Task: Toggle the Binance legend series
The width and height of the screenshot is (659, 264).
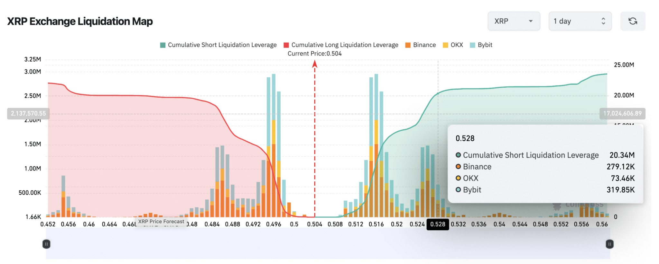Action: (421, 45)
